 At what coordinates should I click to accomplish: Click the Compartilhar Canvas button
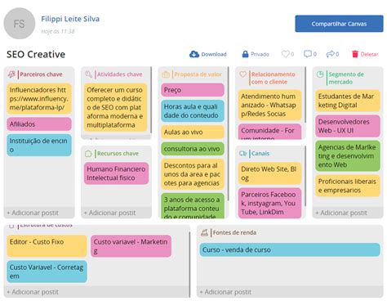pos(339,24)
